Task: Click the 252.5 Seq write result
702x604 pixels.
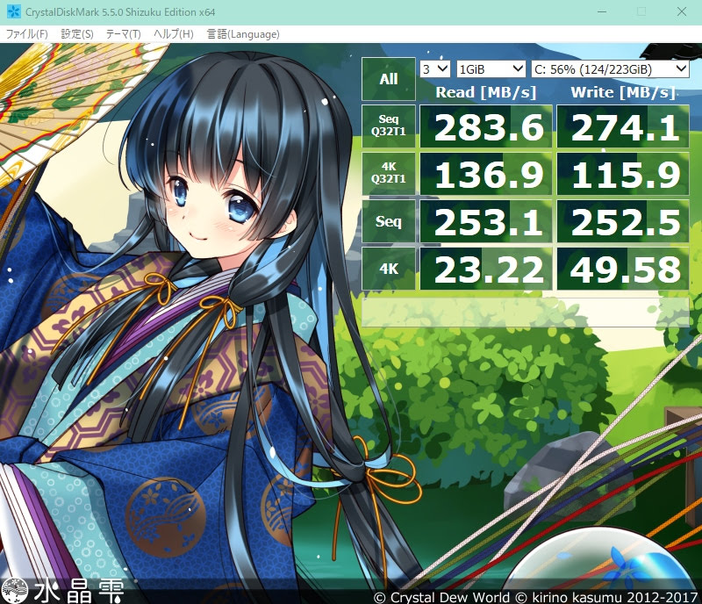Action: click(x=623, y=221)
